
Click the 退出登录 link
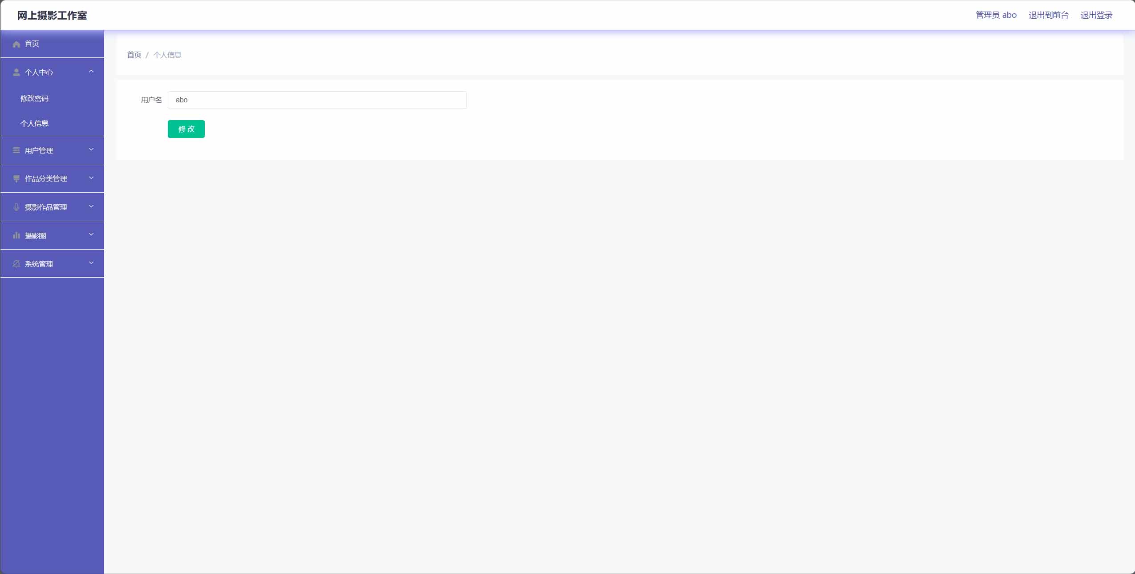pyautogui.click(x=1096, y=15)
